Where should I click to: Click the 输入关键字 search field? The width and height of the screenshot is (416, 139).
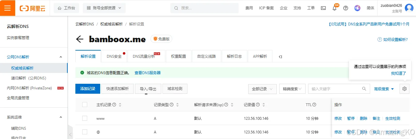pos(335,89)
